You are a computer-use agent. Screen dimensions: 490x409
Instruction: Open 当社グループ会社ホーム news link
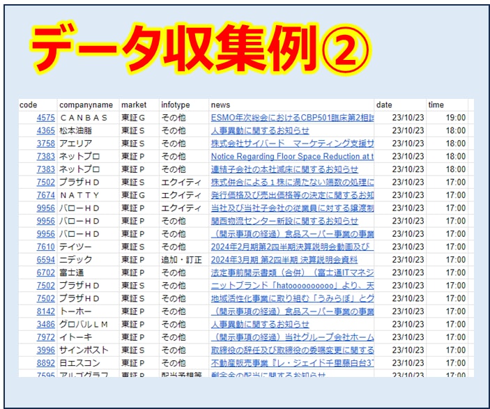292,337
